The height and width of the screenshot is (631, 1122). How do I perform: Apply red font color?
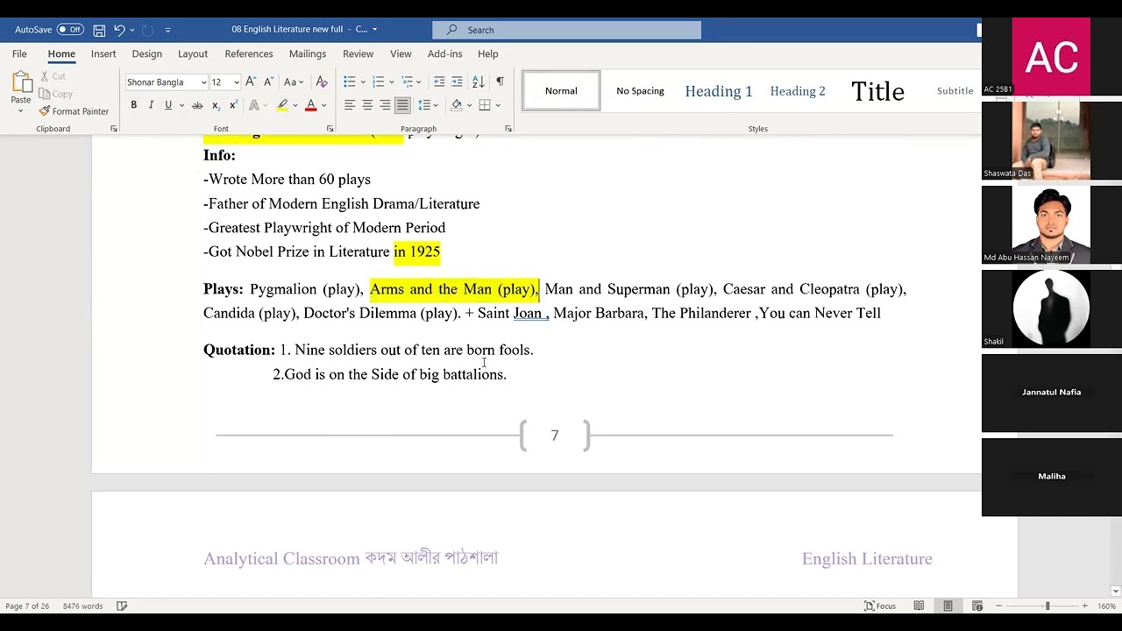[310, 105]
